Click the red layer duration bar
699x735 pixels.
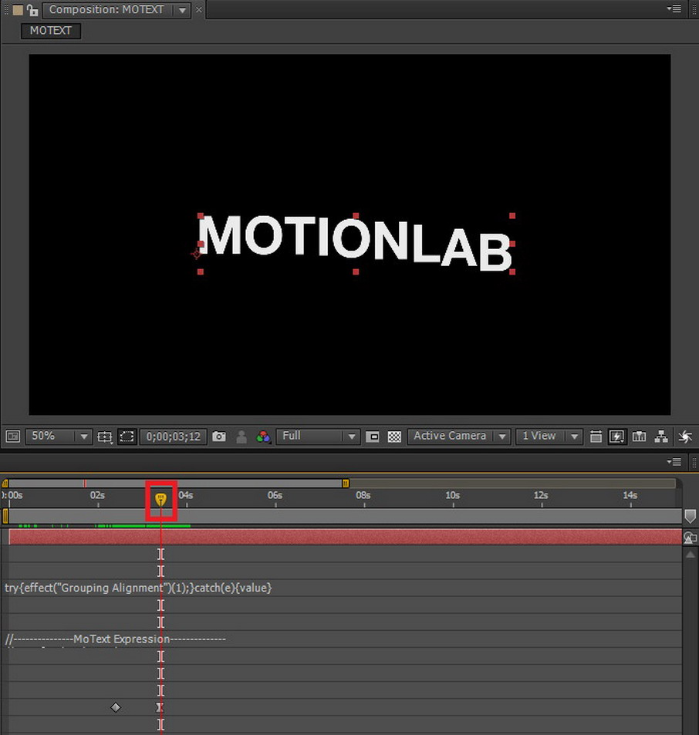tap(346, 538)
